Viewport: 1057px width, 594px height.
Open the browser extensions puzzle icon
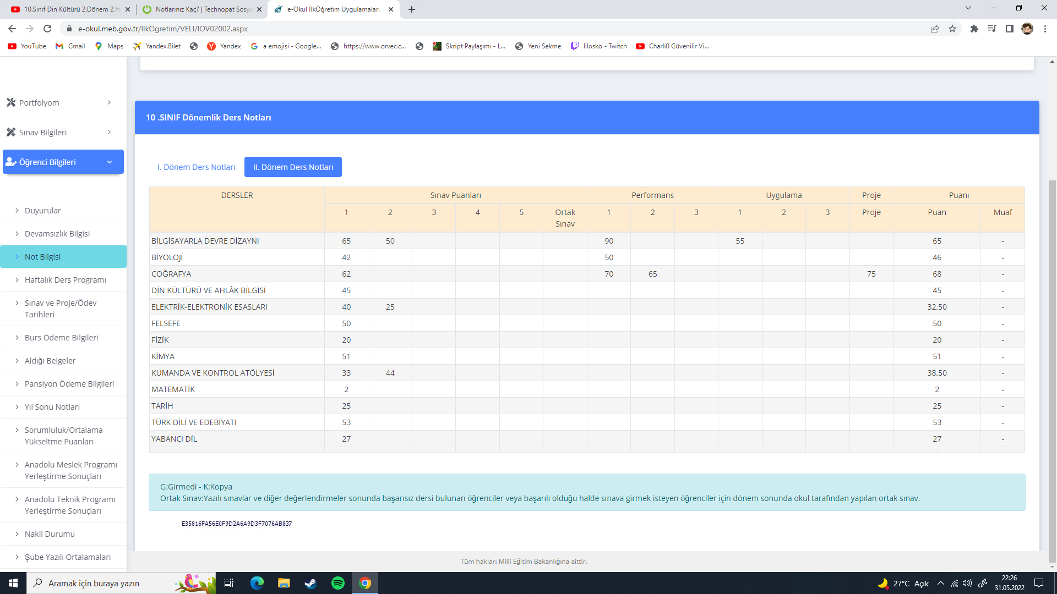tap(974, 29)
